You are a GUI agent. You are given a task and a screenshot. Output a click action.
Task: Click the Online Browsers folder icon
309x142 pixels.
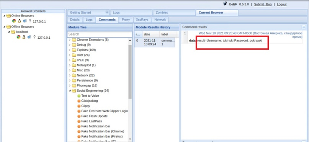pyautogui.click(x=8, y=16)
